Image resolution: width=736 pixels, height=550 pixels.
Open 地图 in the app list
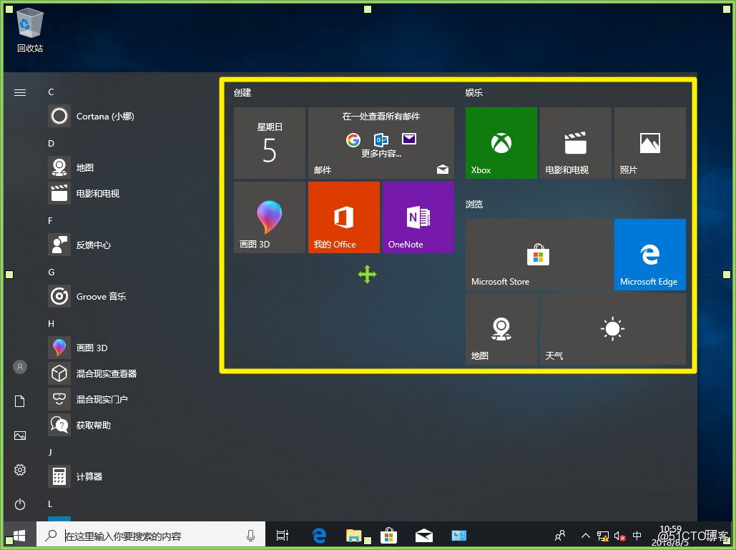tap(71, 167)
